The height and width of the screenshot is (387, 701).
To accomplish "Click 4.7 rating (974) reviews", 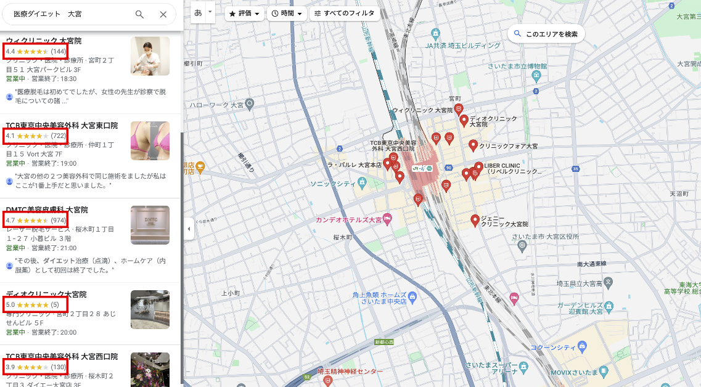I will 36,221.
